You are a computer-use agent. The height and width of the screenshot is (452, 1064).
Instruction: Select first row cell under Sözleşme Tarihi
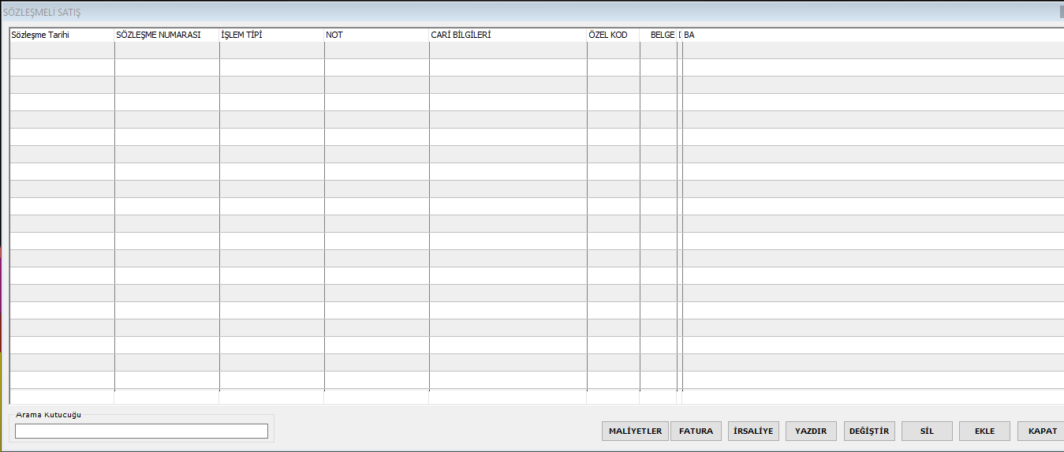pyautogui.click(x=62, y=50)
